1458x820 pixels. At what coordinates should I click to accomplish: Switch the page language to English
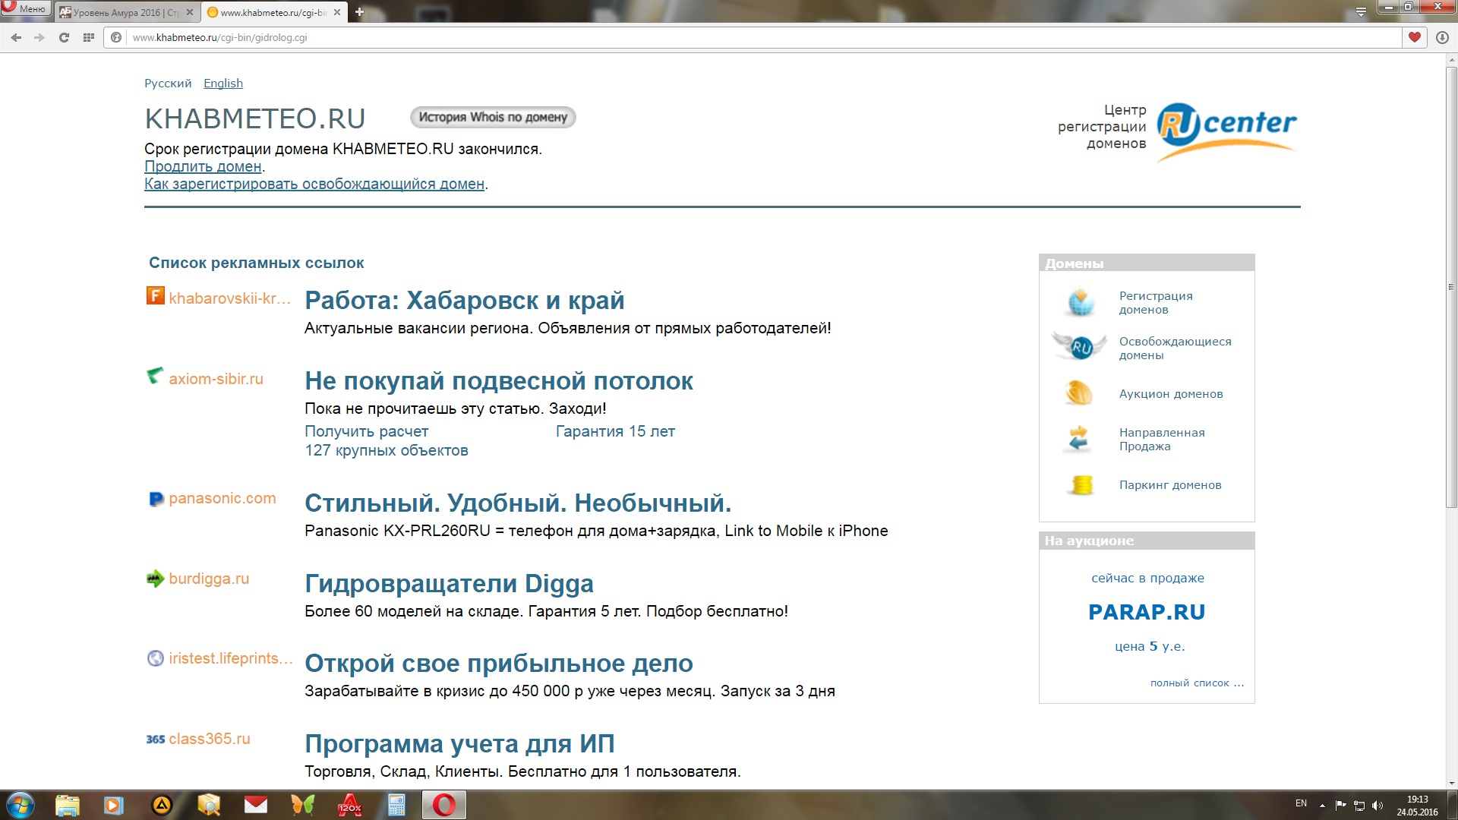point(223,84)
